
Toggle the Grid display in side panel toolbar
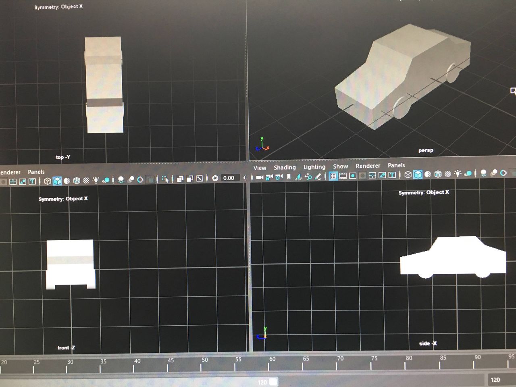(333, 176)
